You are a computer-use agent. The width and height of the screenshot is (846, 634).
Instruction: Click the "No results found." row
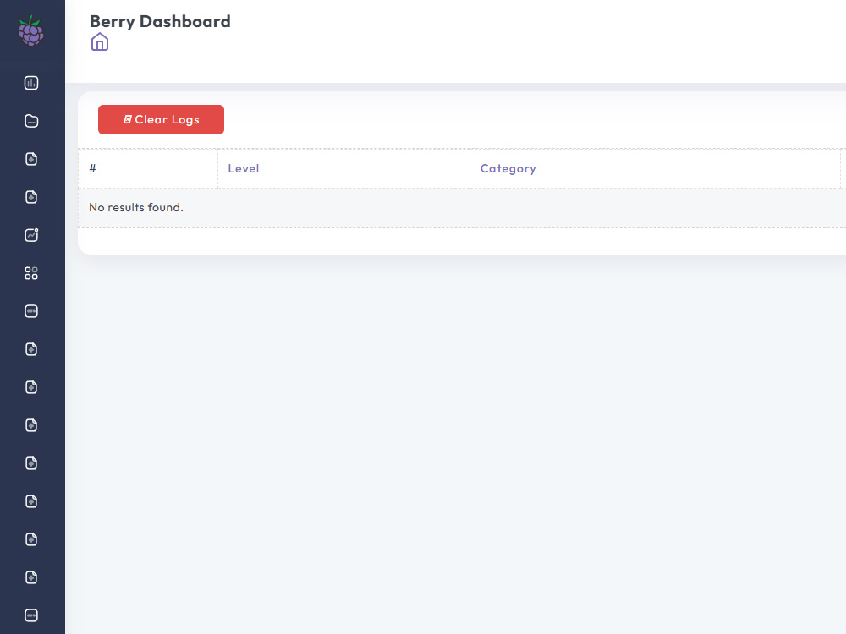coord(462,208)
